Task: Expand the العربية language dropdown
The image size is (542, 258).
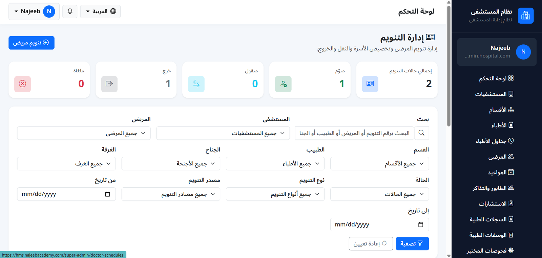Action: tap(100, 11)
